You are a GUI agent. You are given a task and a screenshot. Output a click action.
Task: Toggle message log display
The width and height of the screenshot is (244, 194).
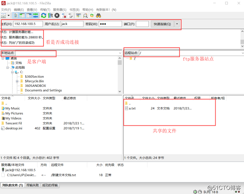[x=16, y=16]
